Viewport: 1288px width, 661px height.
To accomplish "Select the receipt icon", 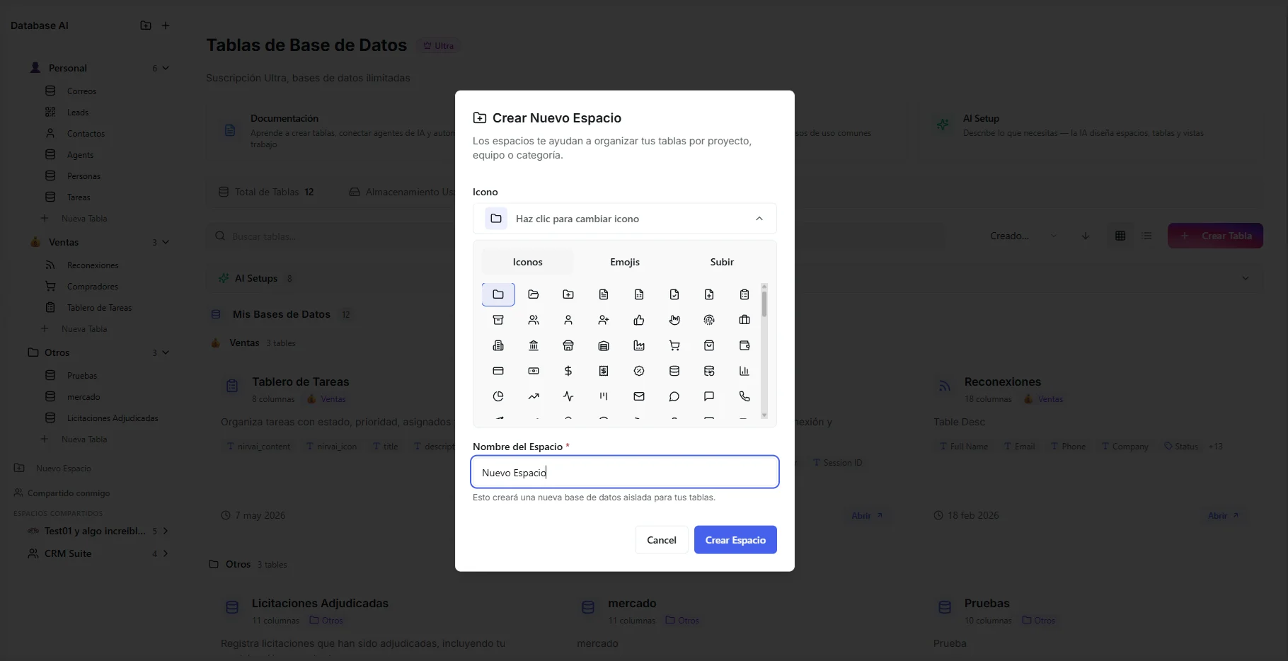I will point(604,371).
